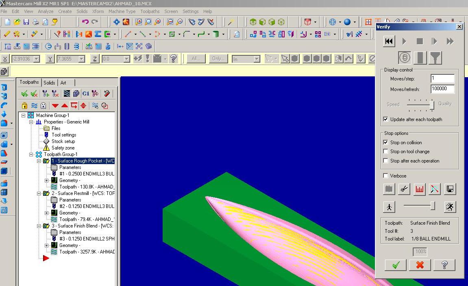Open the Machine Type menu

pos(122,11)
